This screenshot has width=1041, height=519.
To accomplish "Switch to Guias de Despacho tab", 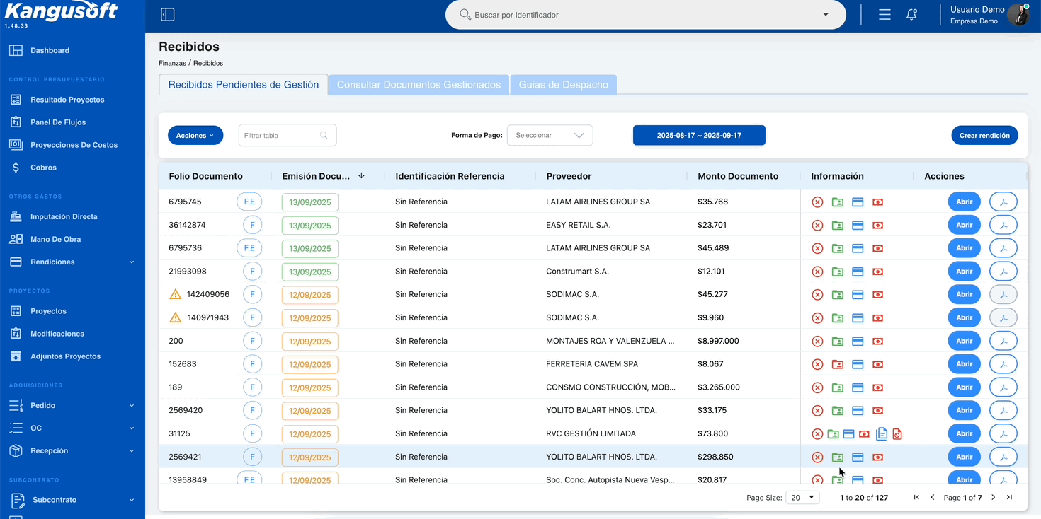I will click(x=564, y=85).
